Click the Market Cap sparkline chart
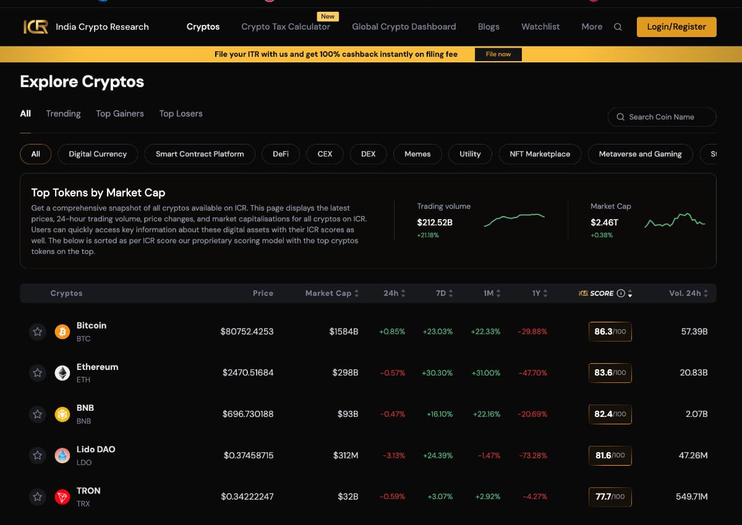 coord(675,220)
